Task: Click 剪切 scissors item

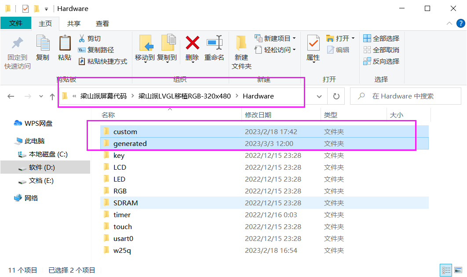Action: [90, 38]
